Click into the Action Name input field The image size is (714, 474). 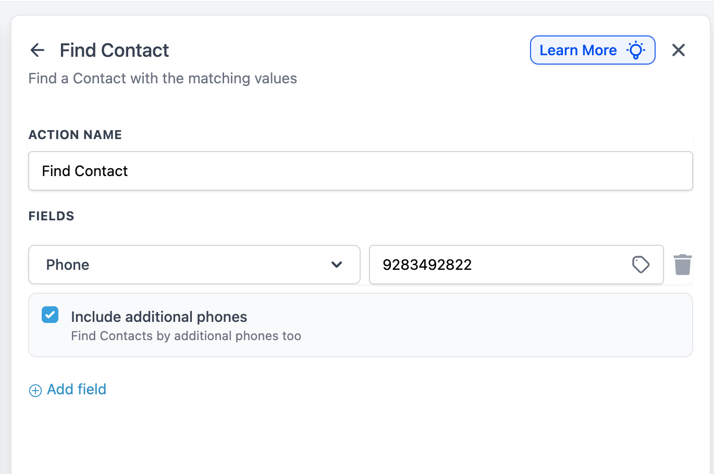360,171
